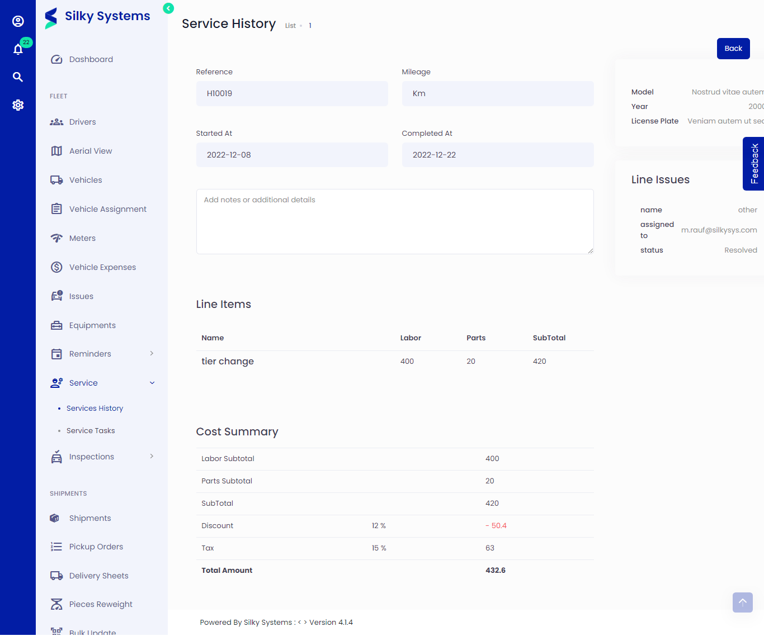The image size is (764, 636).
Task: Select the Vehicle Expenses dollar icon
Action: [x=56, y=267]
